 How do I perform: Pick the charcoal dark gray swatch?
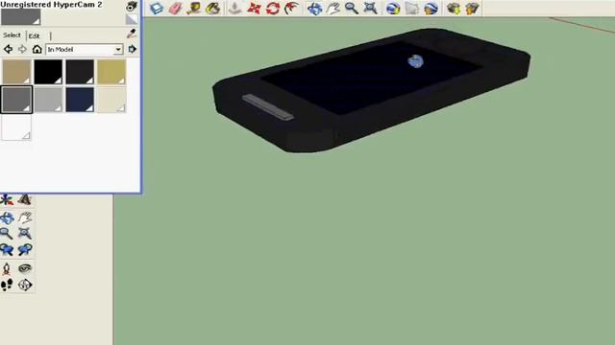80,72
